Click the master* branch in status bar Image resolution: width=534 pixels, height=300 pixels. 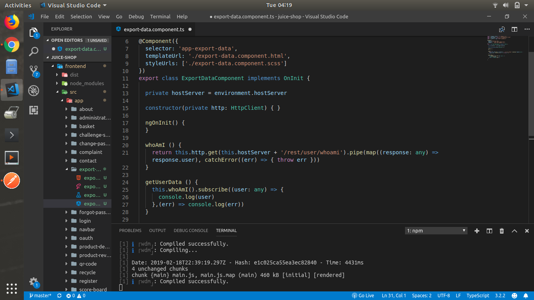point(40,296)
